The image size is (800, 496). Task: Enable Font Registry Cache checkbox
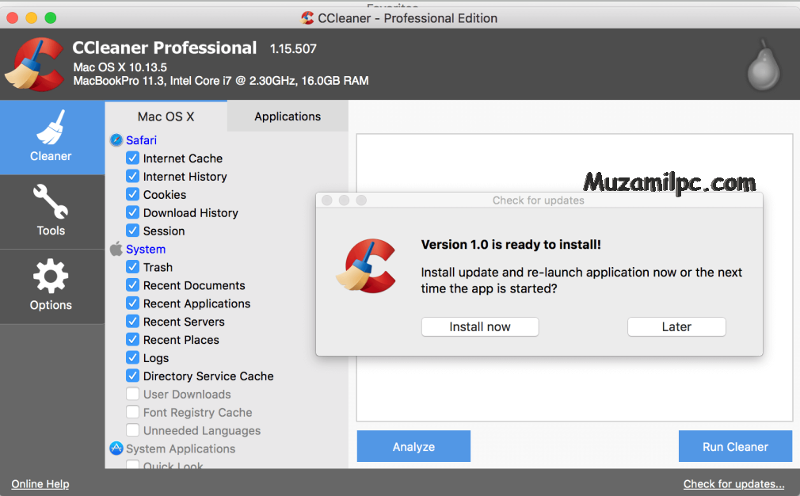click(132, 412)
